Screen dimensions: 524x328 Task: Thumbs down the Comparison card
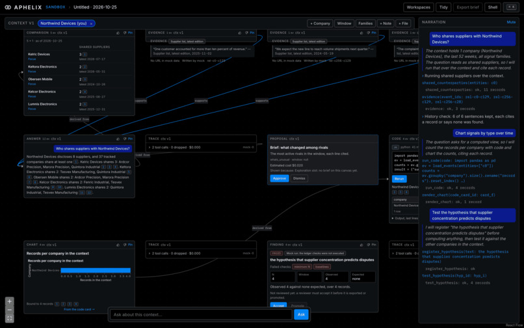tap(124, 33)
